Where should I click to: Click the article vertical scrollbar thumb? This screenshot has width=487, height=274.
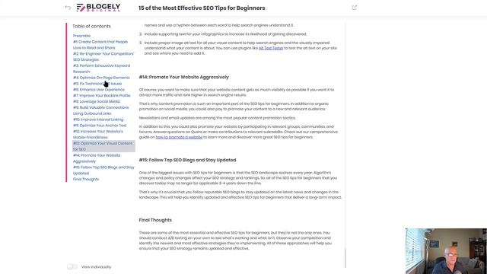pyautogui.click(x=345, y=259)
